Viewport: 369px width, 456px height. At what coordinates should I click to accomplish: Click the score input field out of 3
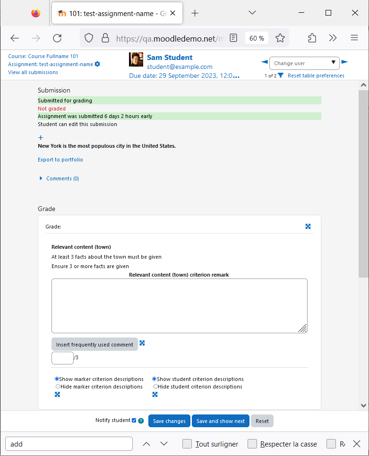click(x=62, y=358)
